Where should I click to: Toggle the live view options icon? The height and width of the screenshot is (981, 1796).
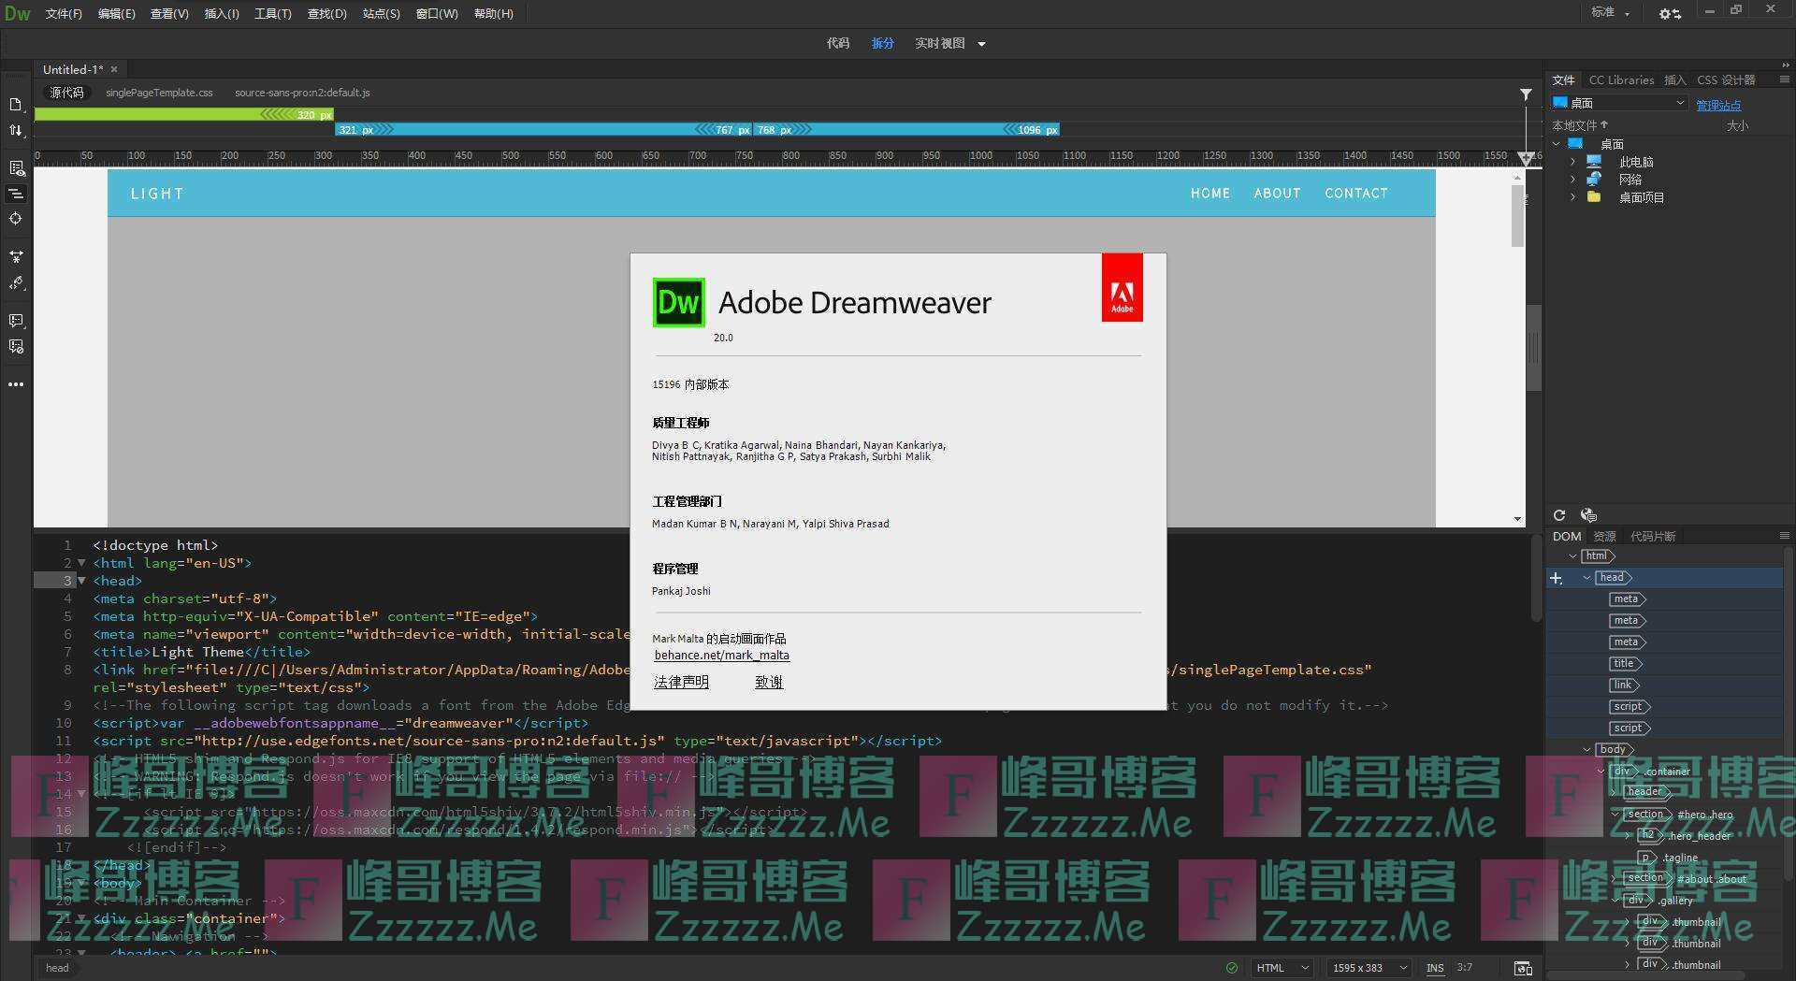coord(16,168)
